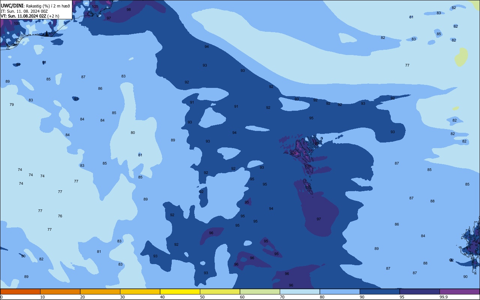
Task: Click the humidity value 76 on the map
Action: (60, 216)
